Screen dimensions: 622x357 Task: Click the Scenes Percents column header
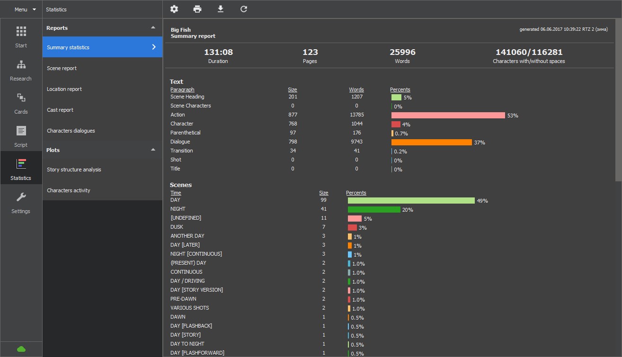(x=356, y=193)
